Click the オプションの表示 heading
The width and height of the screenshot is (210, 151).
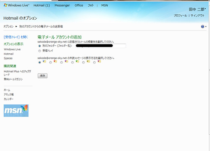pyautogui.click(x=13, y=44)
